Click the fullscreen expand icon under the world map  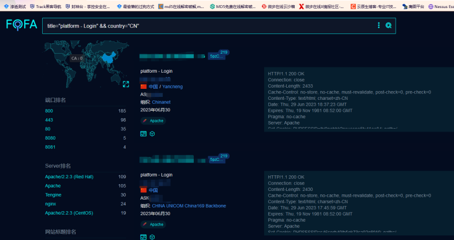coord(126,84)
